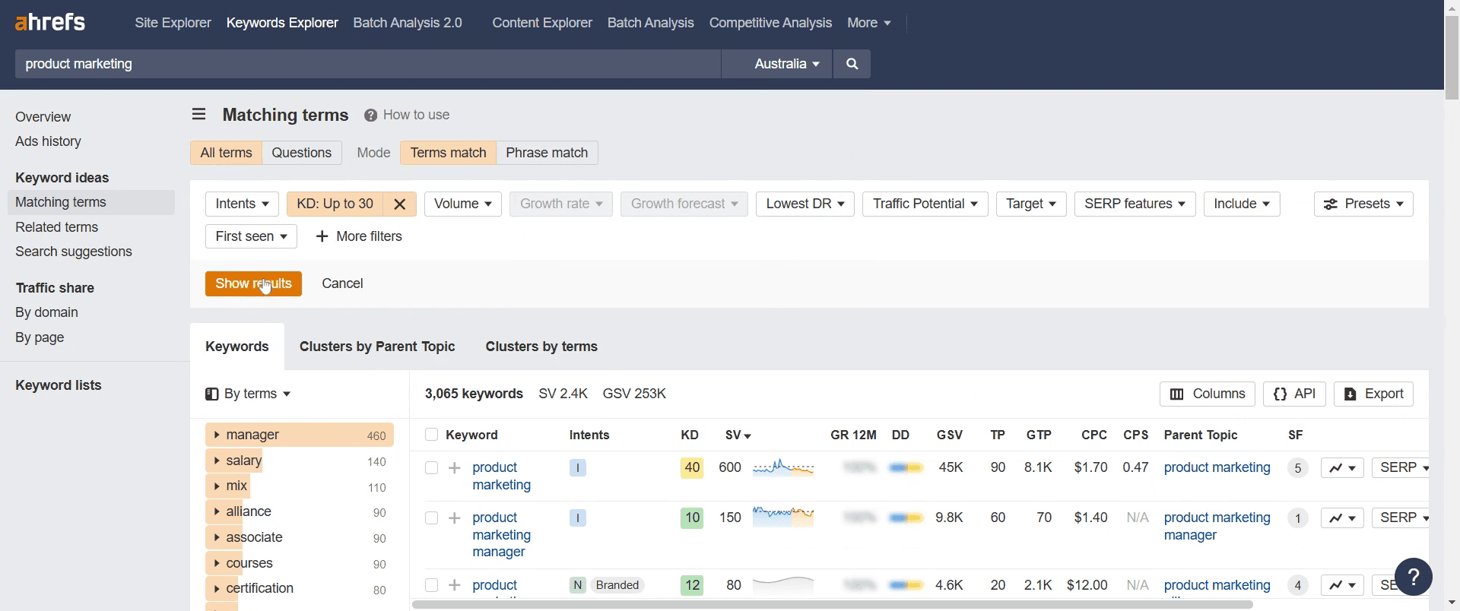
Task: Open the SERP features filter dropdown
Action: pos(1135,204)
